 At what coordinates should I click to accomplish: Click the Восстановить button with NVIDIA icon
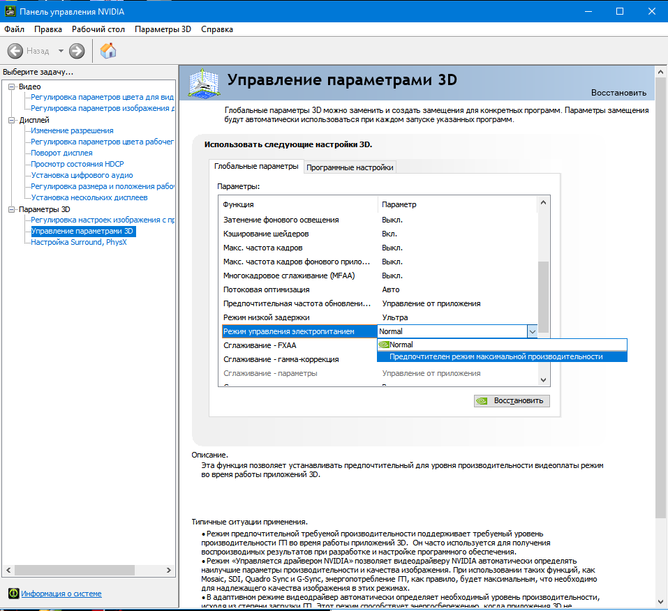click(x=512, y=400)
